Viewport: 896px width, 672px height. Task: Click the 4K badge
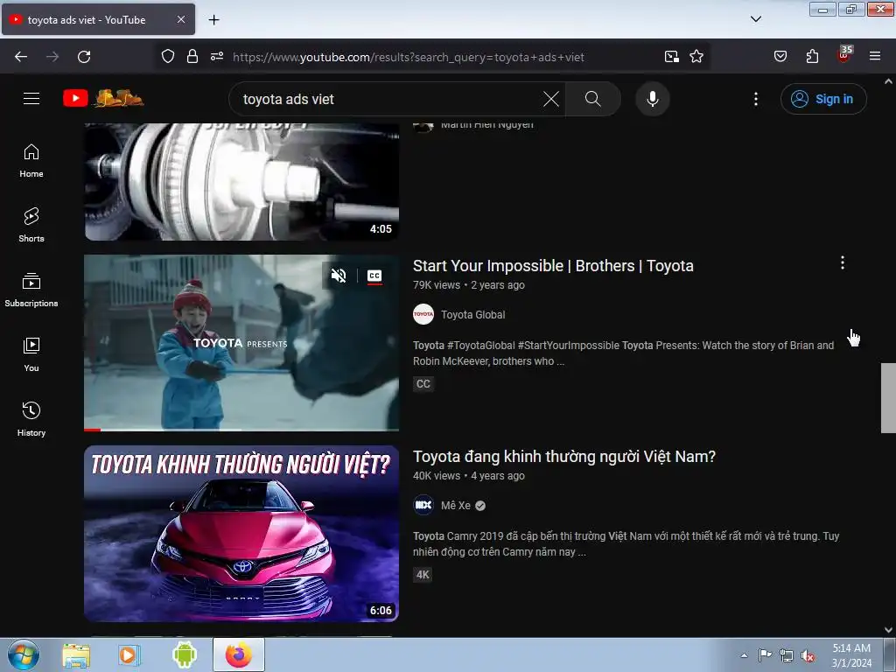(423, 575)
